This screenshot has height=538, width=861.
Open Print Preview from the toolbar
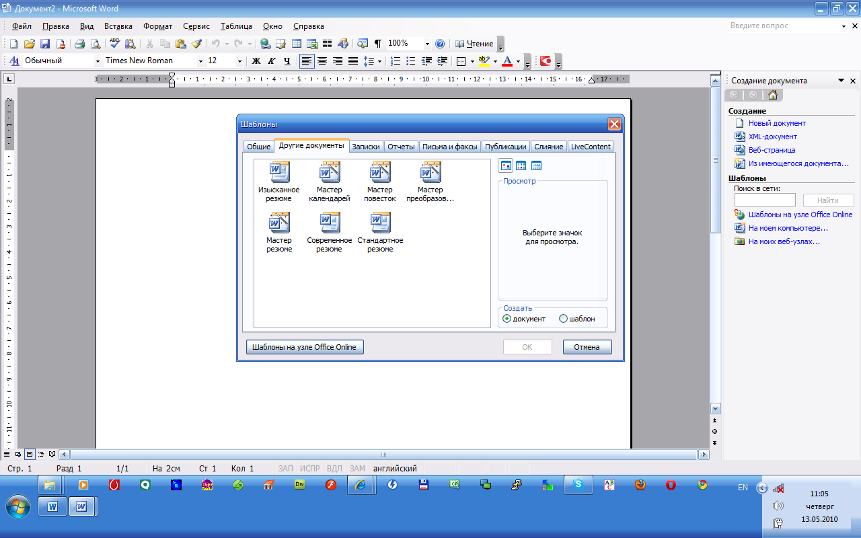coord(95,44)
